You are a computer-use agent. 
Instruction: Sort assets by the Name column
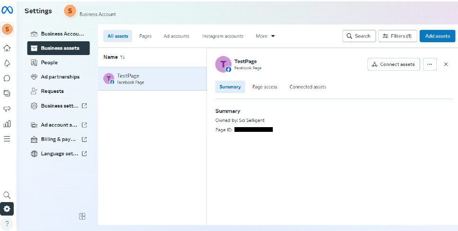click(x=114, y=57)
